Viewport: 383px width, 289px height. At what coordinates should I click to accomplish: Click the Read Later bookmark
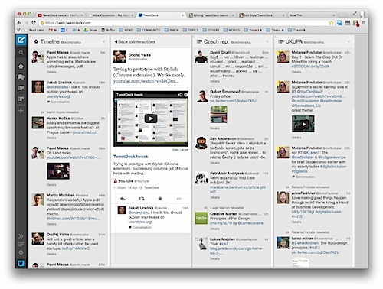click(34, 30)
